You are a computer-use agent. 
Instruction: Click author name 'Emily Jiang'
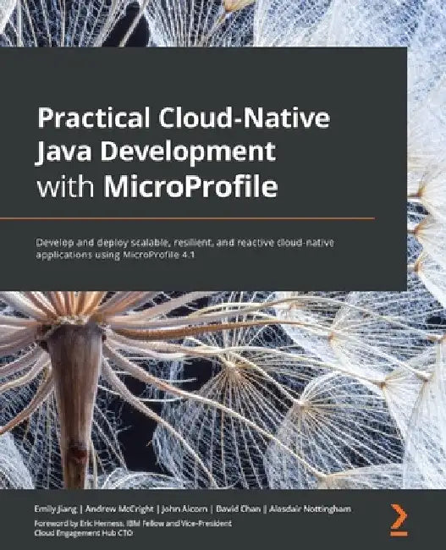coord(56,509)
